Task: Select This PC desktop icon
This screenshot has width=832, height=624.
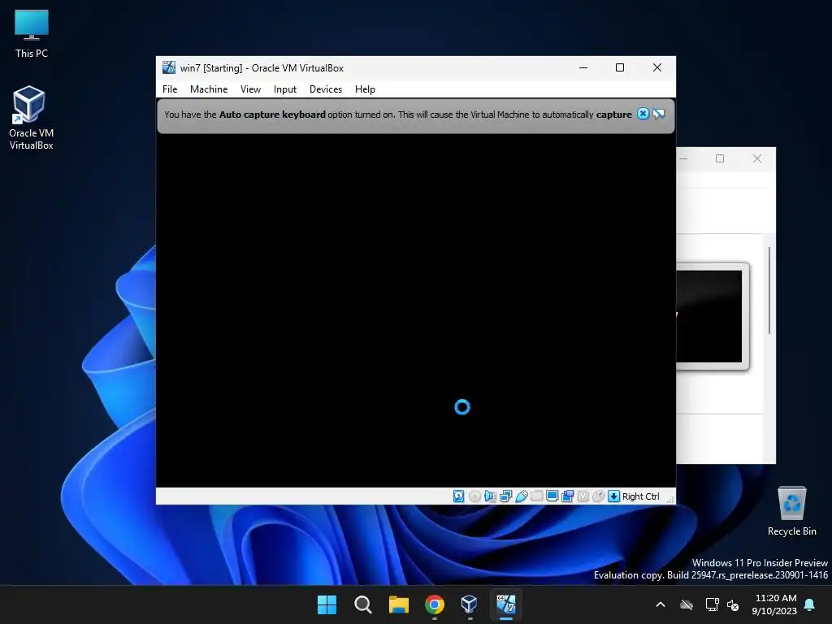Action: [32, 34]
